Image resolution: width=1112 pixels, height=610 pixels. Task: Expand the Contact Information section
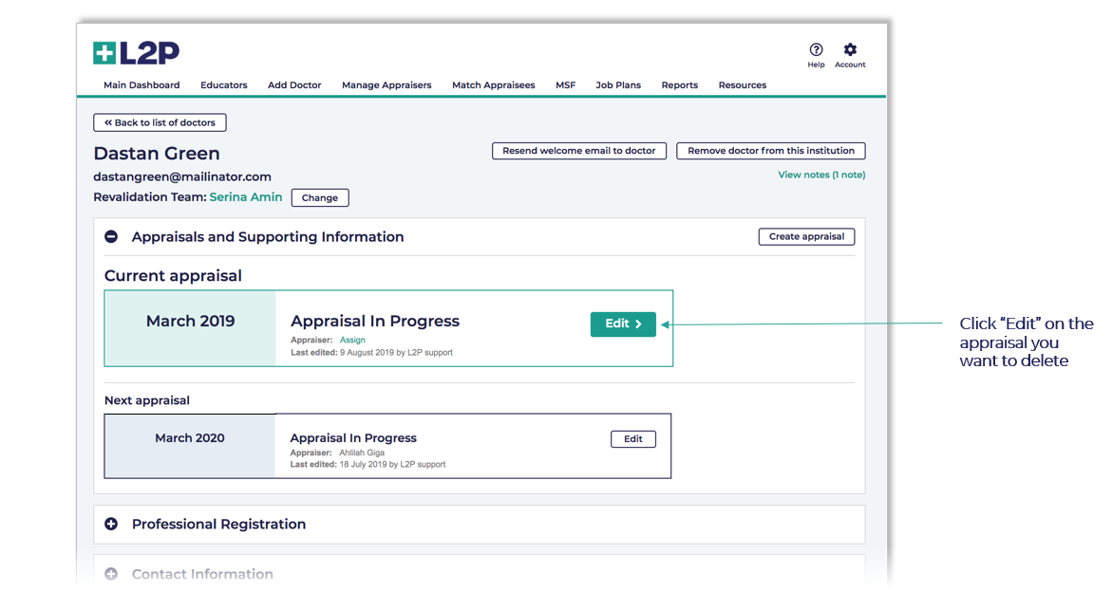coord(111,574)
